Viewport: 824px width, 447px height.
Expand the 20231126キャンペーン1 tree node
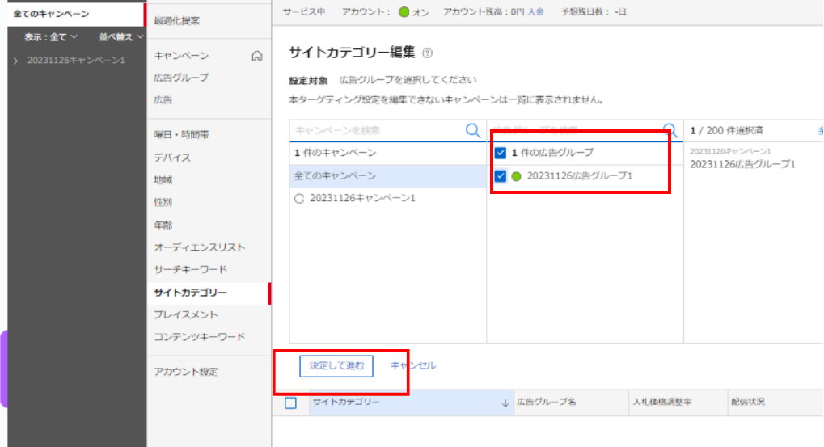(16, 61)
